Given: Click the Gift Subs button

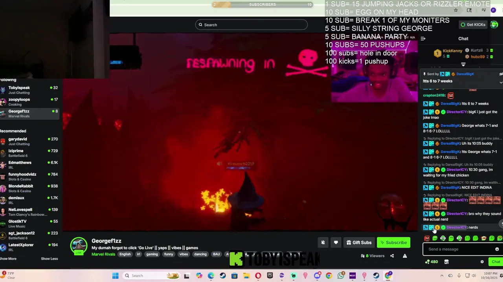Looking at the screenshot, I should click(x=359, y=242).
